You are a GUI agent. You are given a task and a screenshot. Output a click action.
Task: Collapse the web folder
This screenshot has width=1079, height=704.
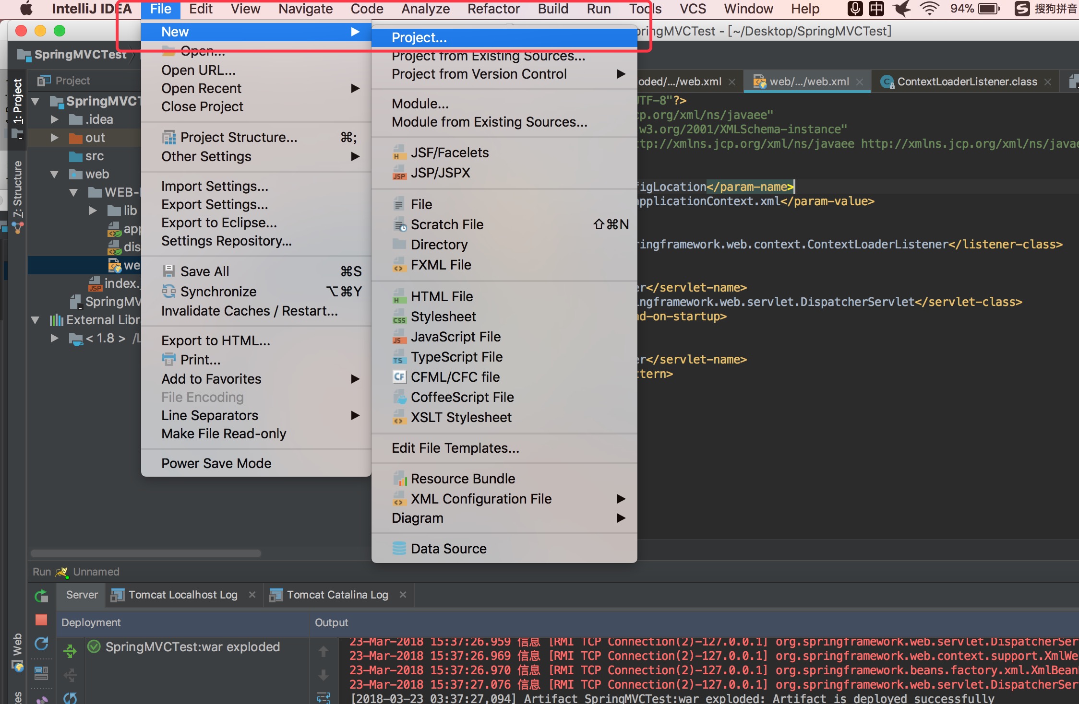click(x=54, y=175)
